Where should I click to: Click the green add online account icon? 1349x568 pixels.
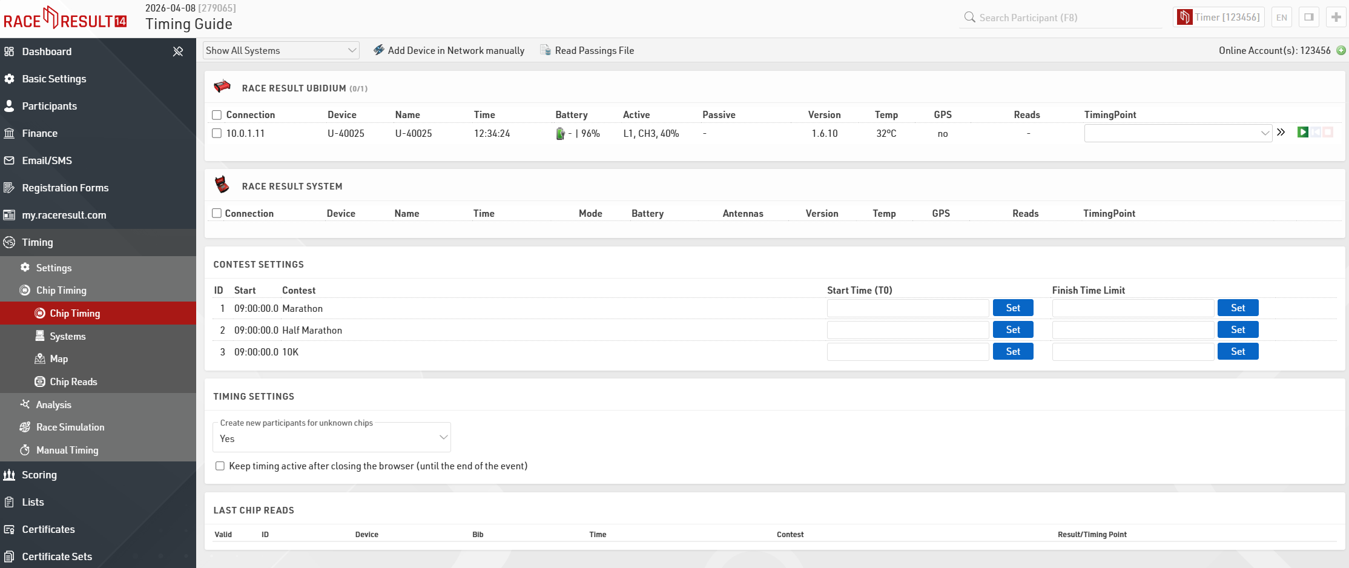(1341, 51)
